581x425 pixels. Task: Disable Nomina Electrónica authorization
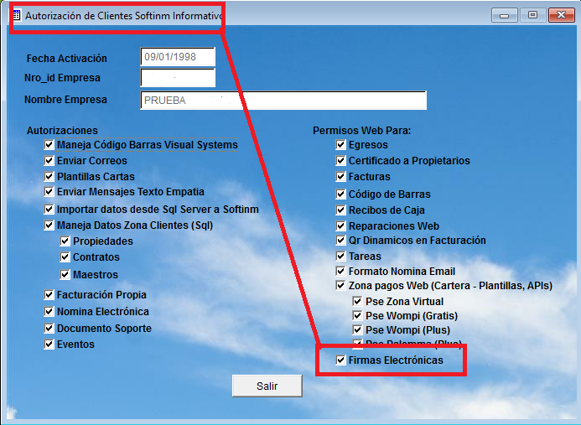pos(49,311)
